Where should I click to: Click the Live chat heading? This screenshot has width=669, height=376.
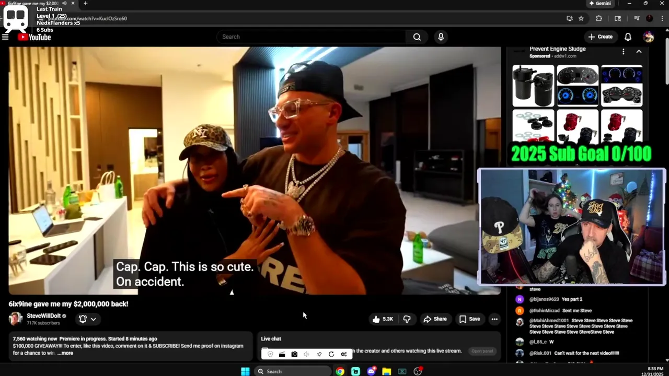(x=271, y=339)
